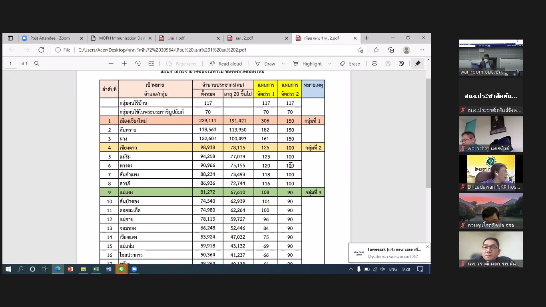
Task: Select the Erase tool
Action: [350, 64]
